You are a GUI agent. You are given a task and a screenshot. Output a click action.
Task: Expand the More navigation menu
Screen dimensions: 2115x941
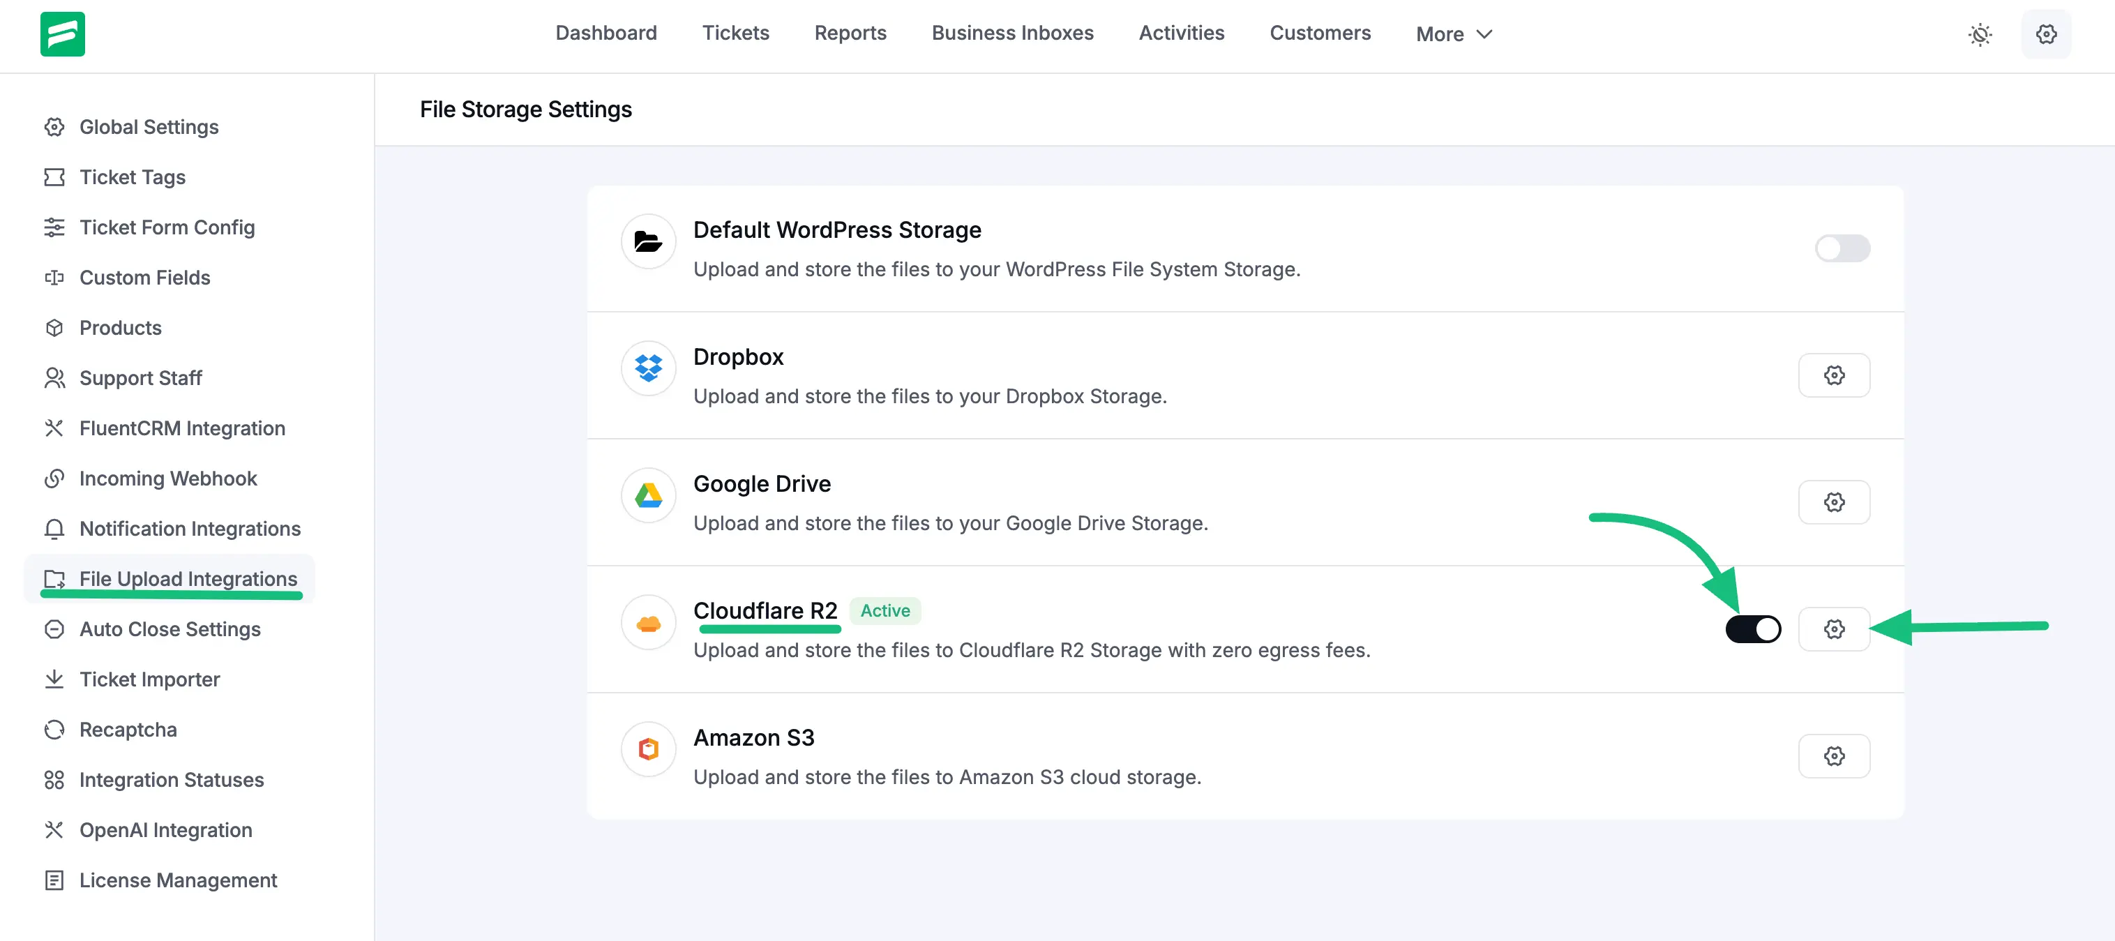[1453, 33]
